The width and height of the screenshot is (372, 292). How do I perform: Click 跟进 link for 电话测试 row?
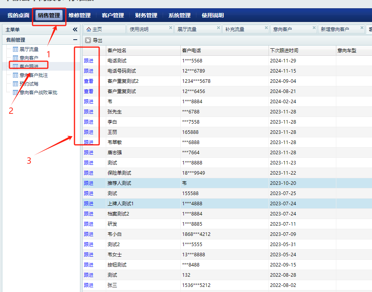89,61
